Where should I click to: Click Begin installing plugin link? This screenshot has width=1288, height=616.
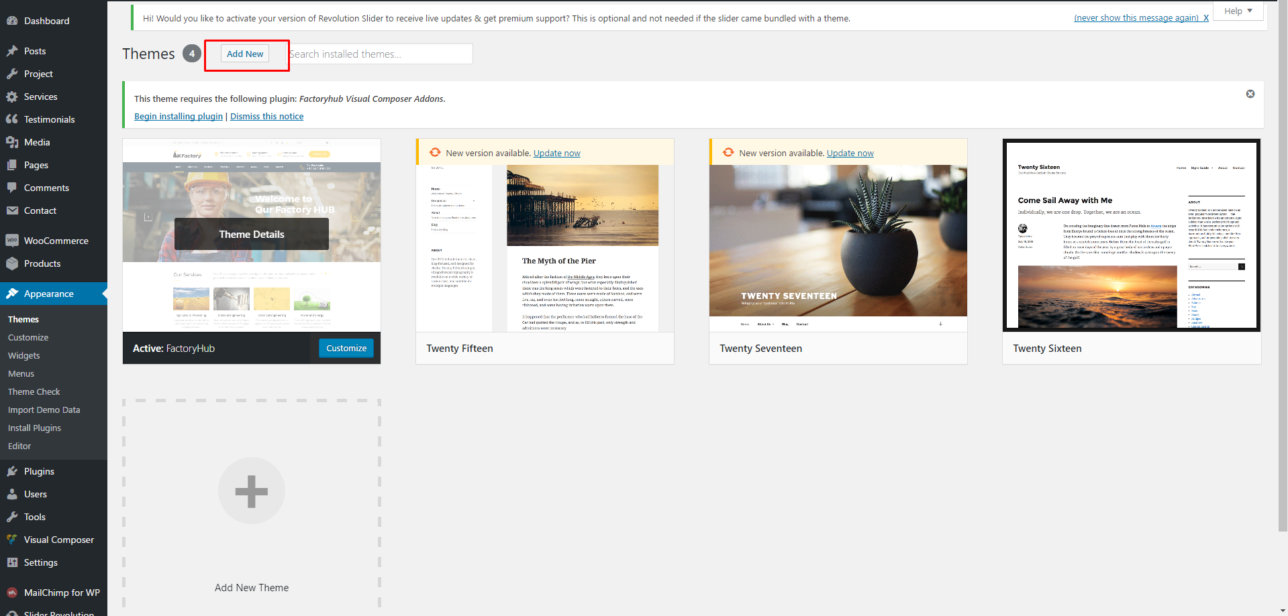point(179,116)
